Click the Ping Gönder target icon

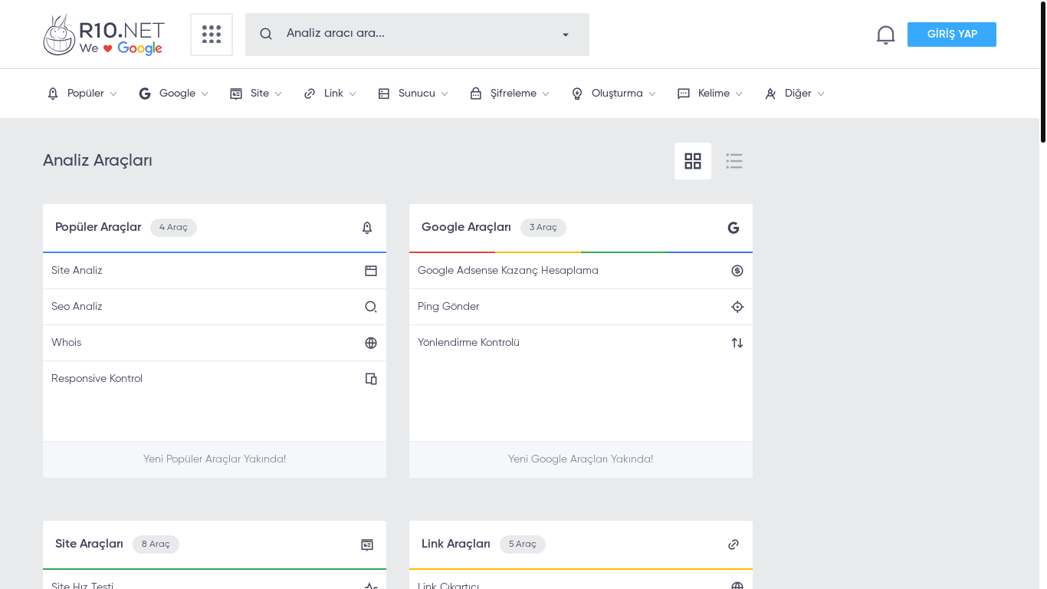pyautogui.click(x=737, y=307)
